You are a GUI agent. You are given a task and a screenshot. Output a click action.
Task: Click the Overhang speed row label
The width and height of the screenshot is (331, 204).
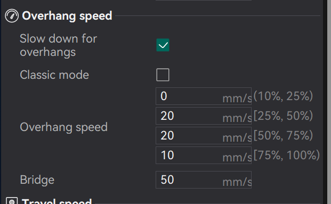(x=64, y=127)
